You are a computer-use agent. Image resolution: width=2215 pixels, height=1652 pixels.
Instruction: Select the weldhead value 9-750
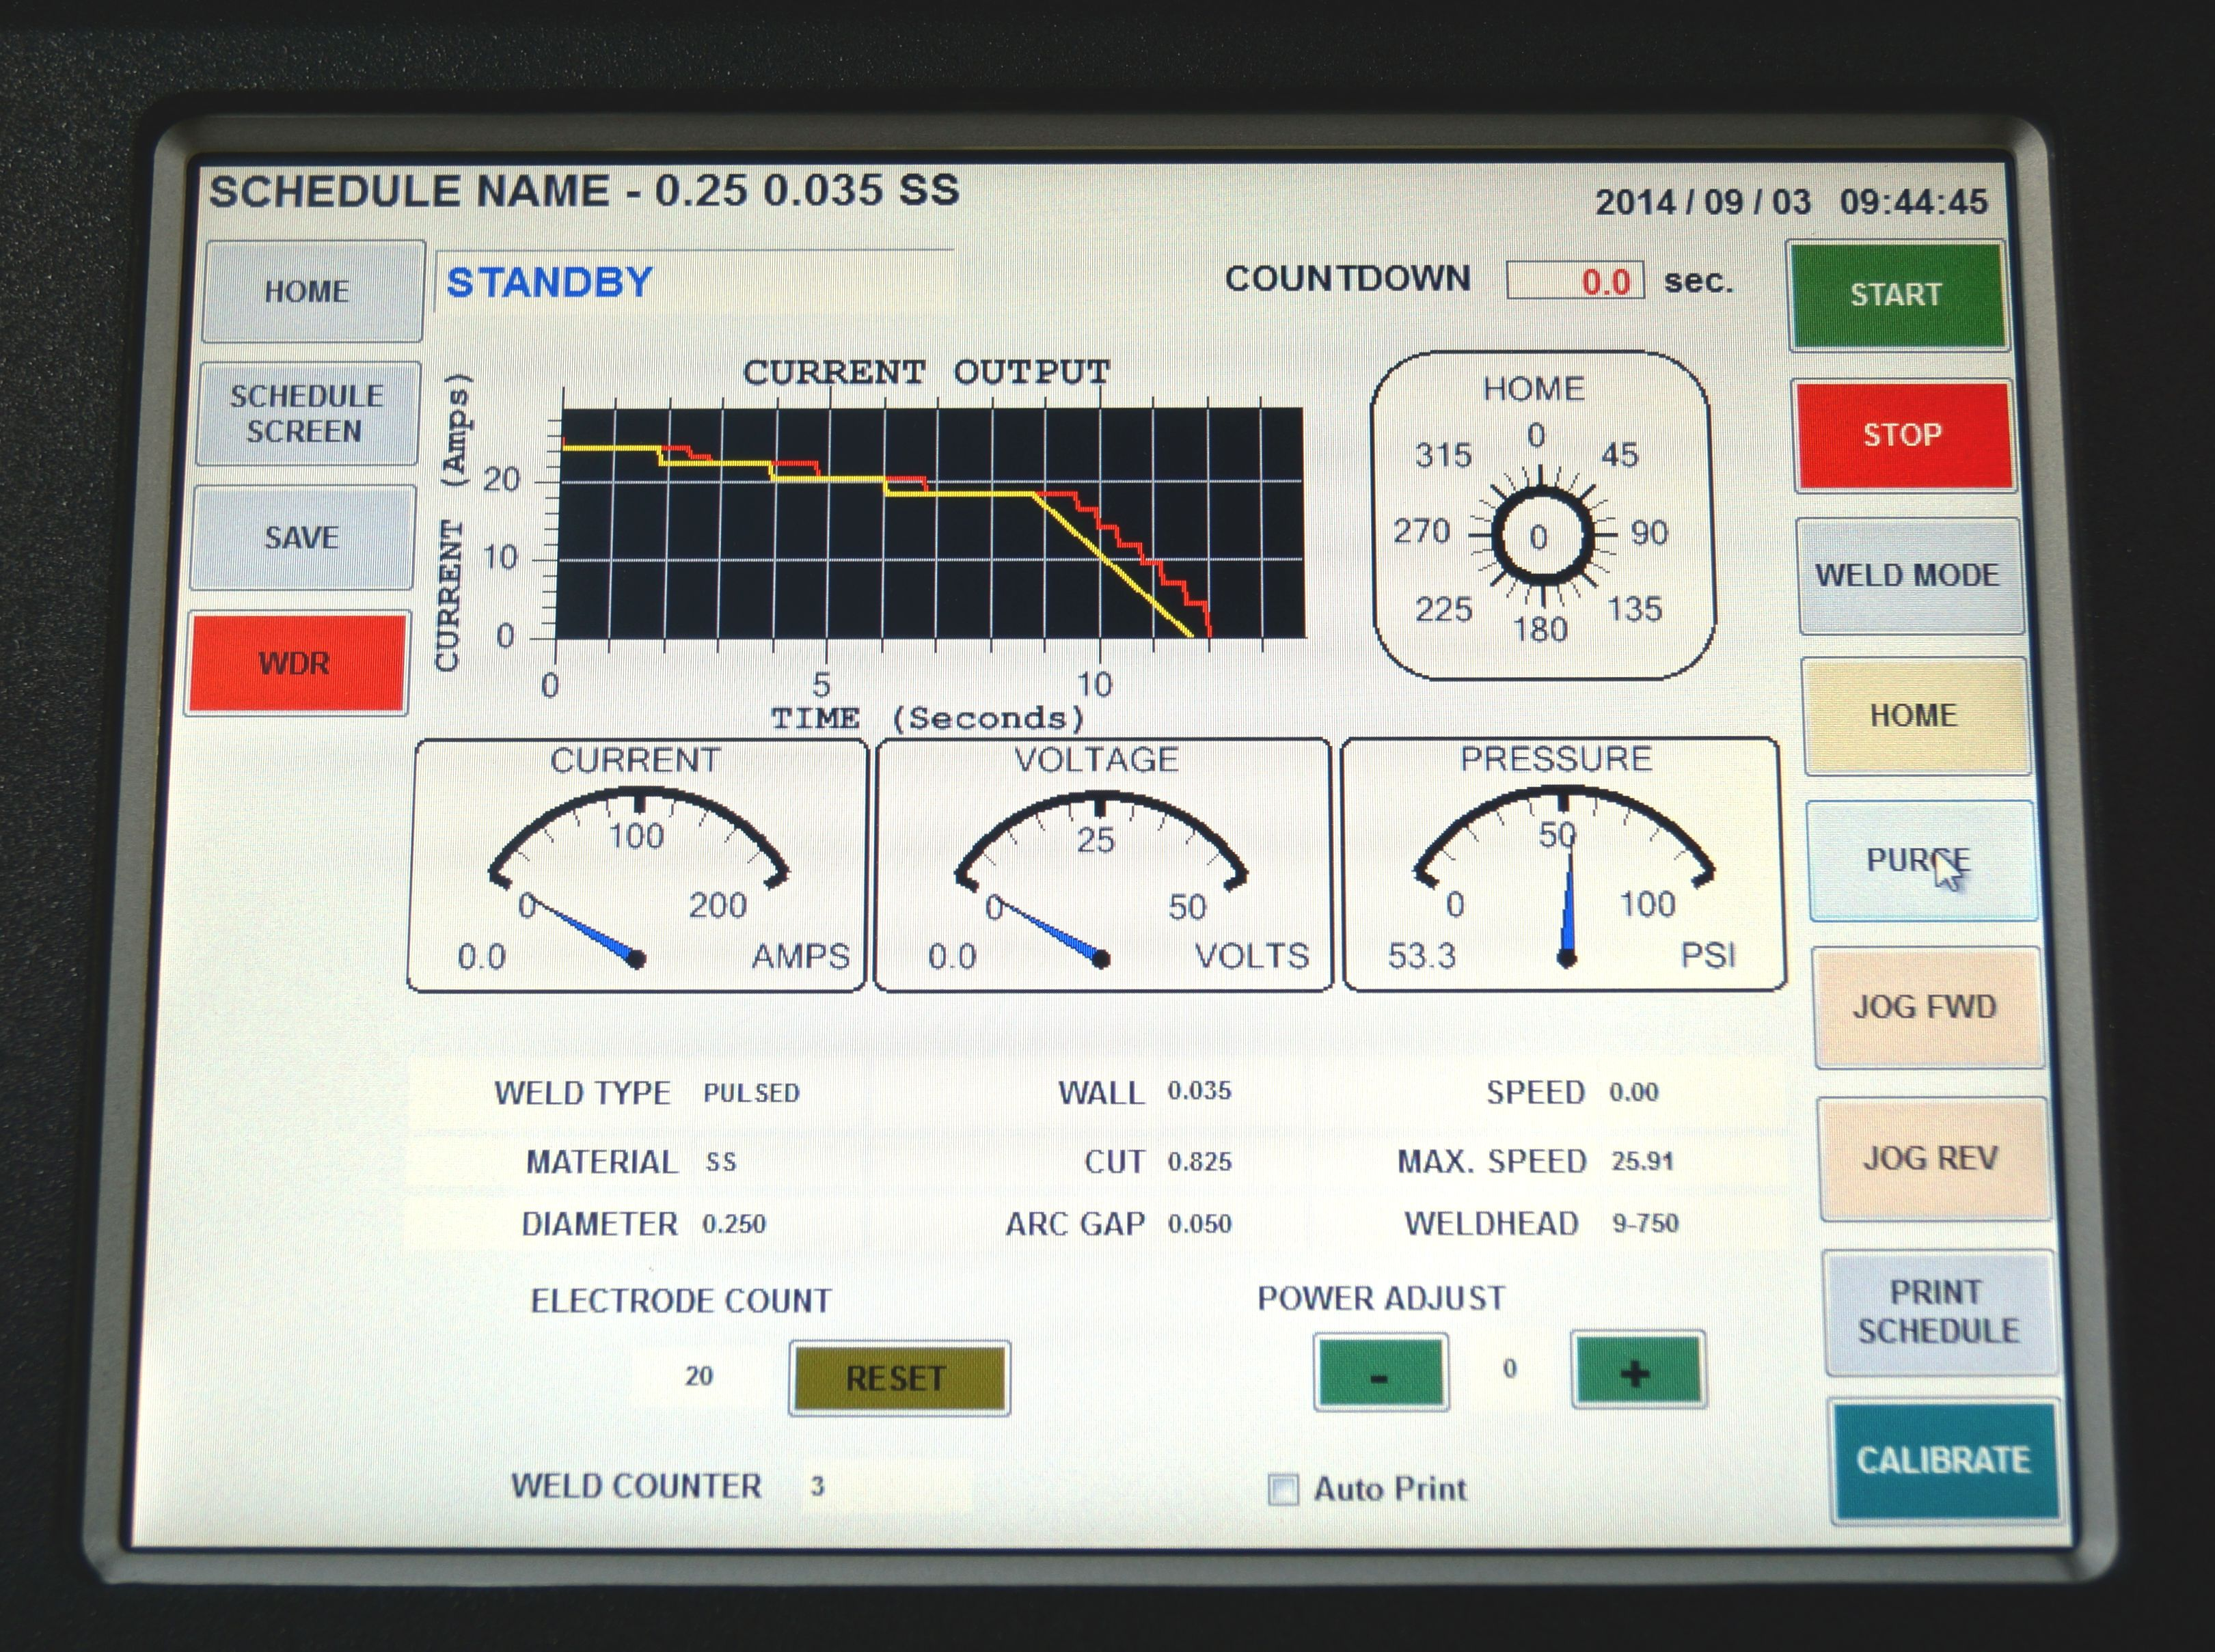[1645, 1222]
